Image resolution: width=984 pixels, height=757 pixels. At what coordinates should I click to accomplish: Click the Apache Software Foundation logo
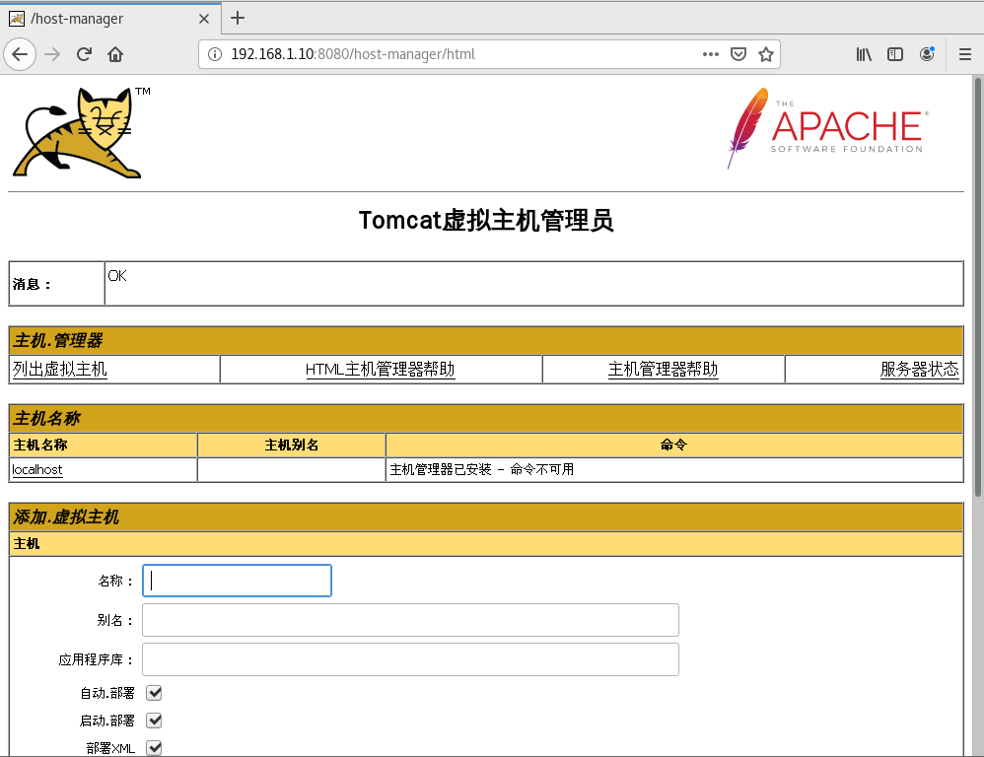[828, 128]
